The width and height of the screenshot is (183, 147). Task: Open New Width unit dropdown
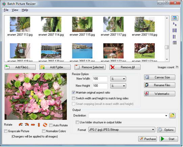point(118,79)
